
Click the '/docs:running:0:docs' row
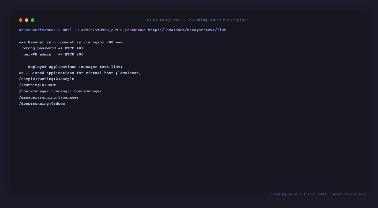42,104
